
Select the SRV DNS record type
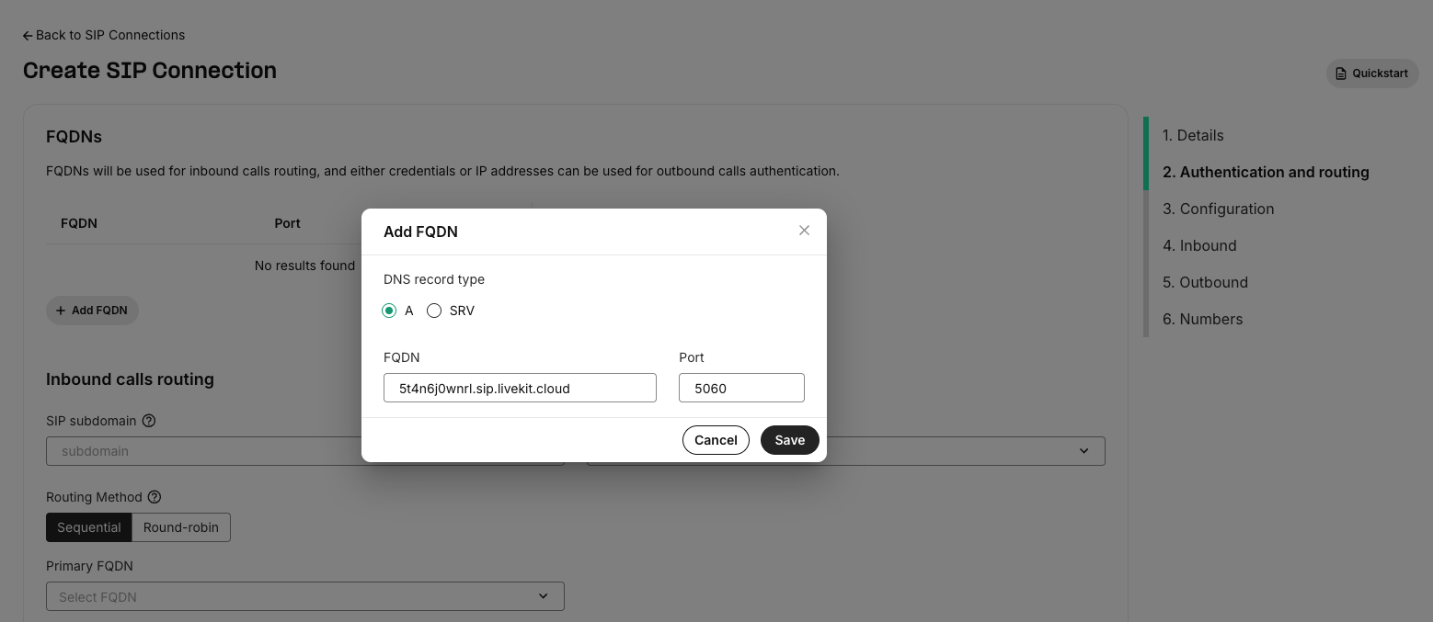(x=434, y=311)
